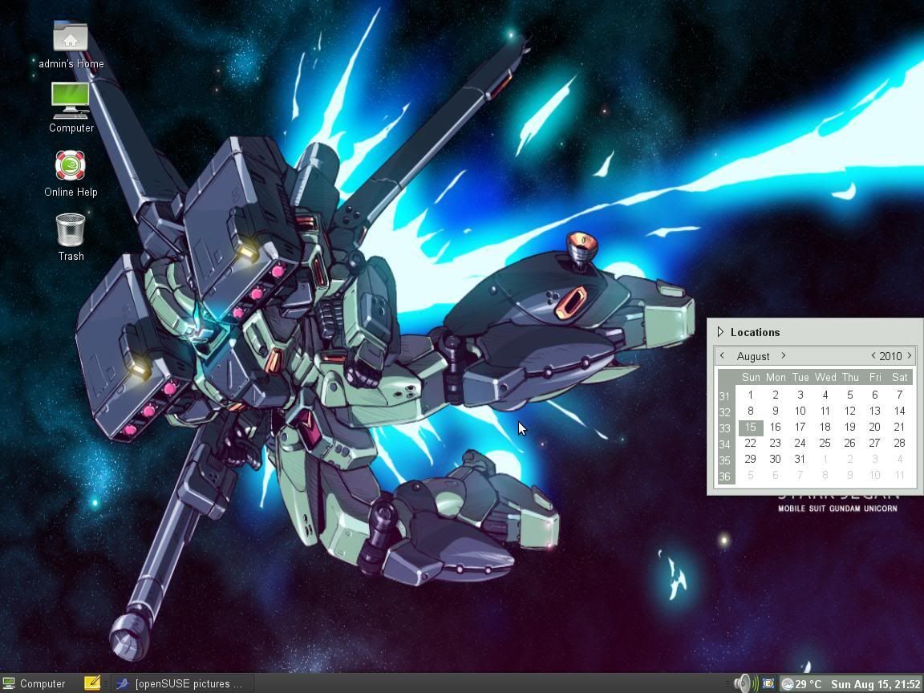Image resolution: width=924 pixels, height=693 pixels.
Task: Open the Computer main menu in the panel
Action: [x=34, y=683]
